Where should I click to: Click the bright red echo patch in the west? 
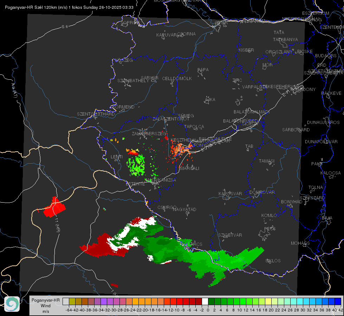[x=54, y=207]
